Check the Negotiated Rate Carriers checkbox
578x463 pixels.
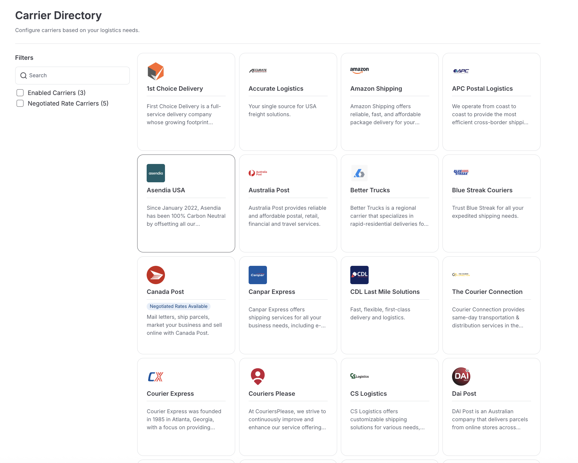tap(20, 103)
